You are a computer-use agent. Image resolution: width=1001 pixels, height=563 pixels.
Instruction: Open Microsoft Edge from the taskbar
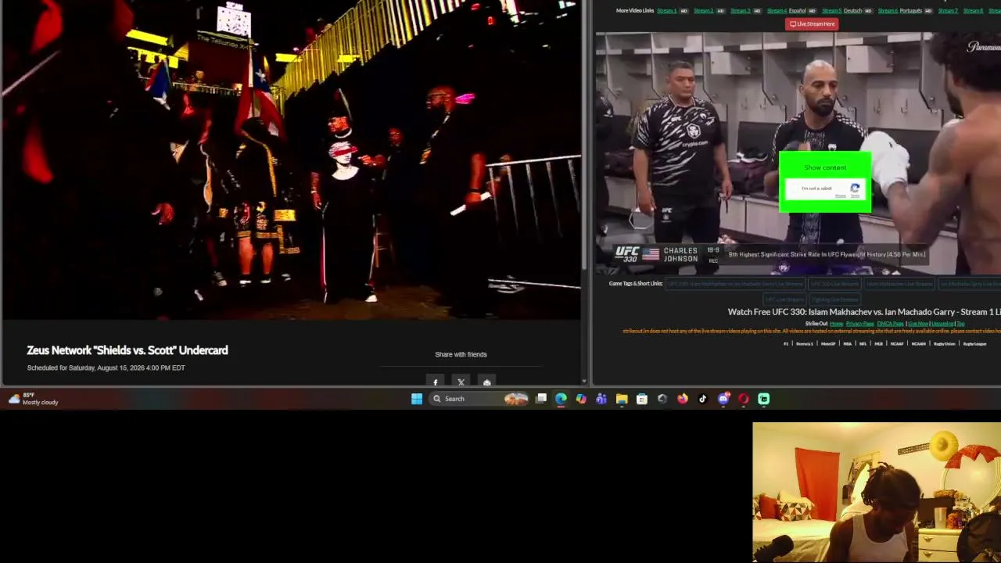[x=561, y=399]
